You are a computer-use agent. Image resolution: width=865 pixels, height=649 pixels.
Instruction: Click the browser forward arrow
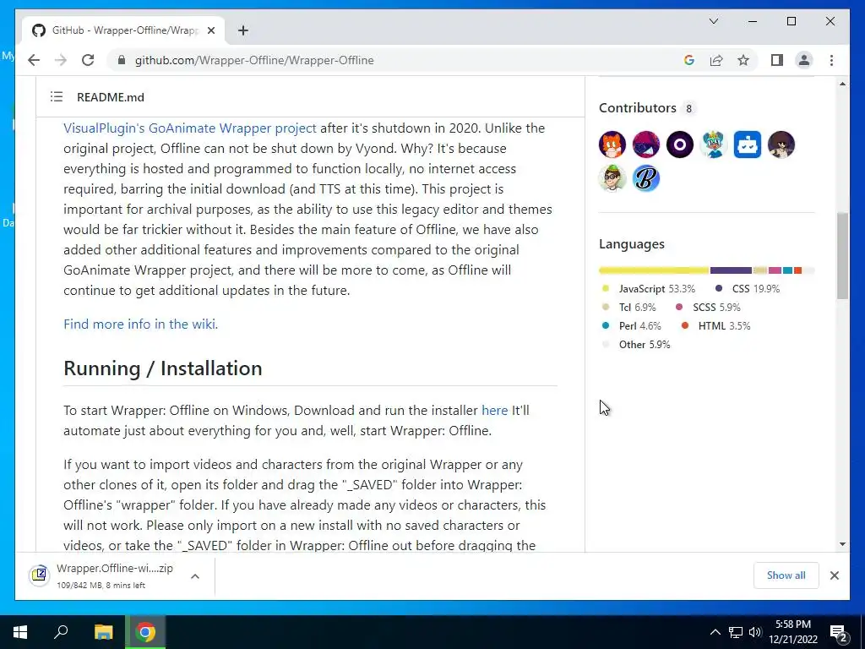[x=61, y=60]
